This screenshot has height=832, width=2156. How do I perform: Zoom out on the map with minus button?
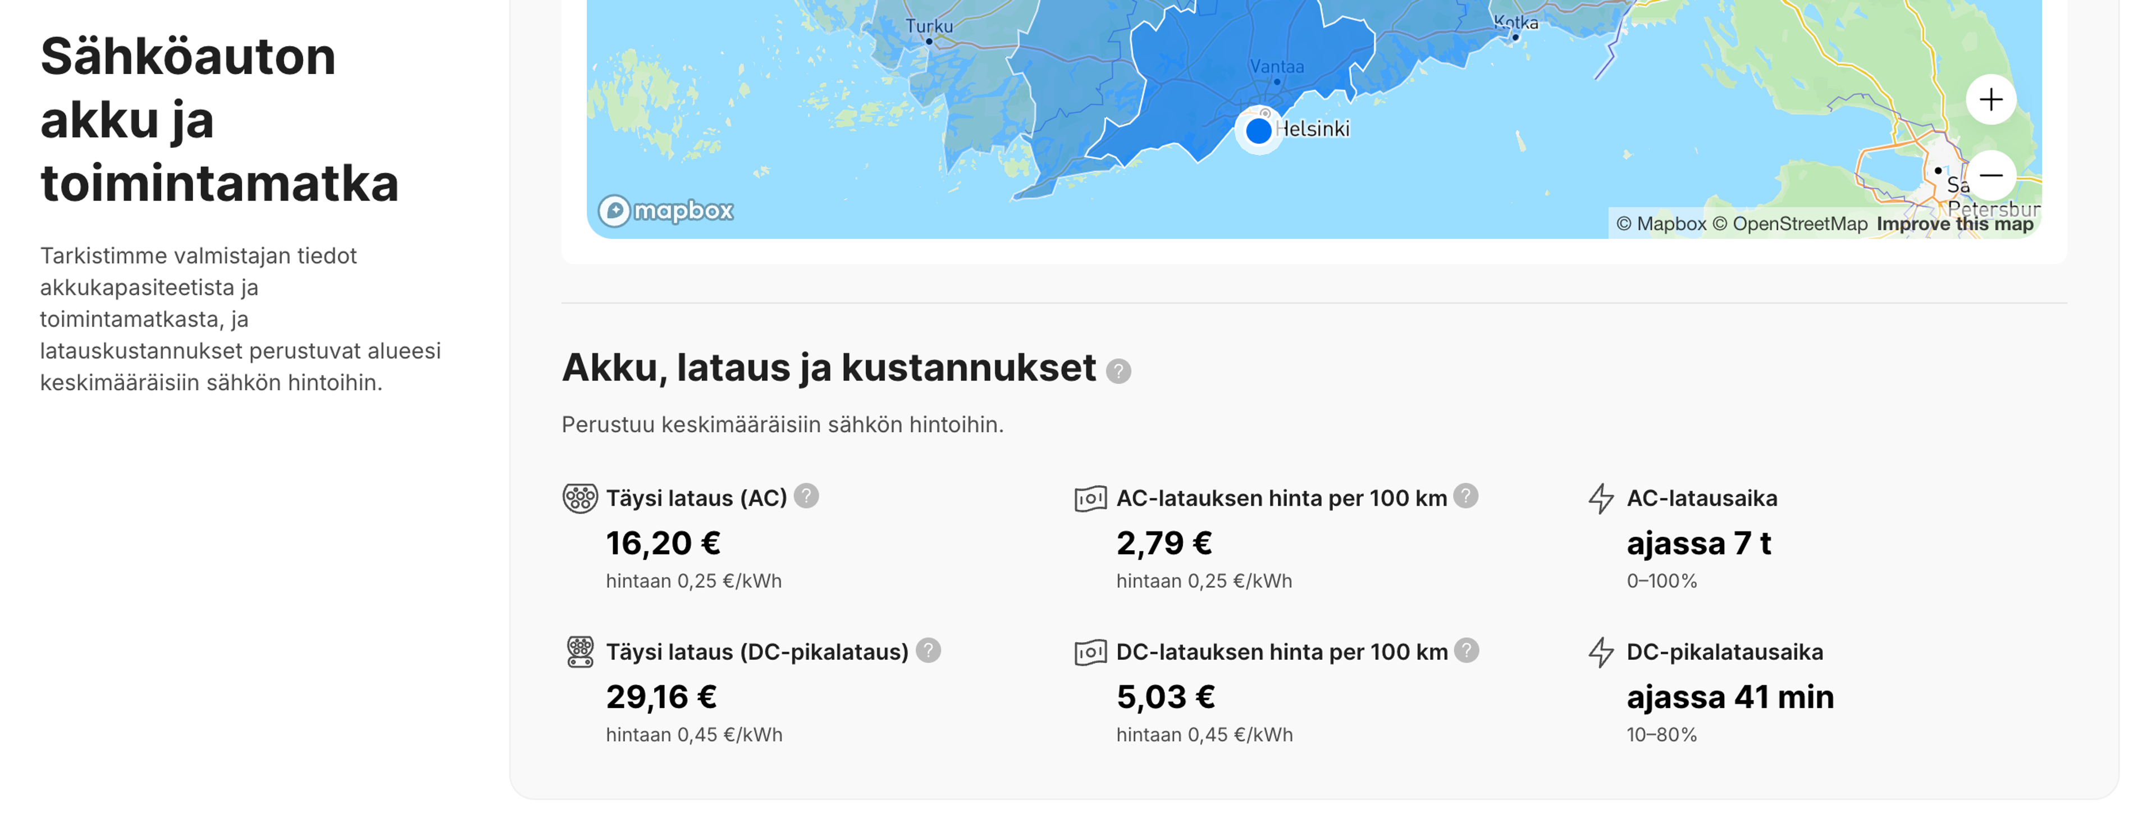(x=1990, y=175)
